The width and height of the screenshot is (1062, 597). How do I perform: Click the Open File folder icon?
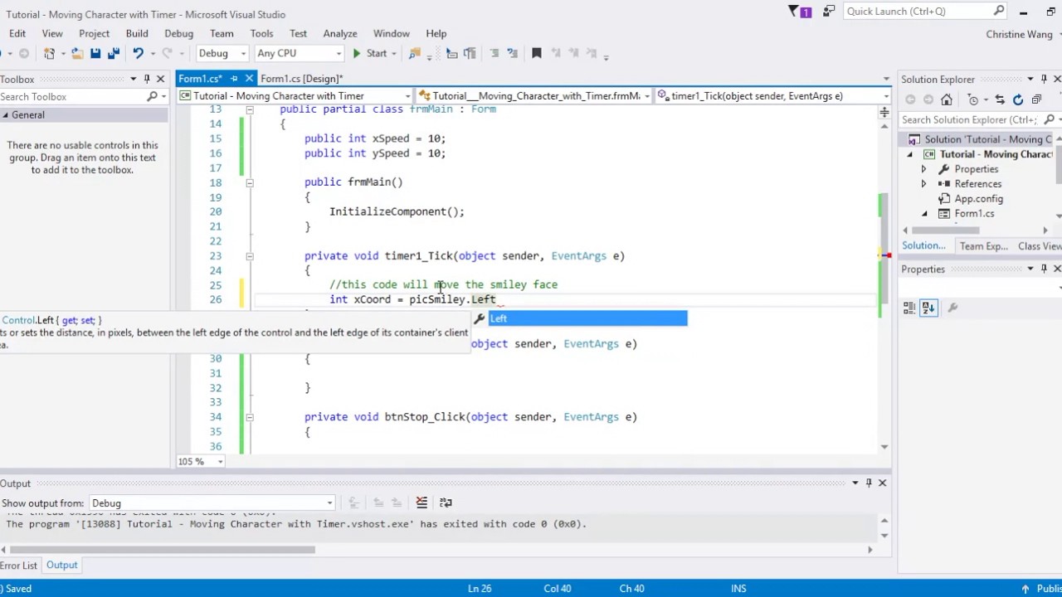pyautogui.click(x=76, y=53)
